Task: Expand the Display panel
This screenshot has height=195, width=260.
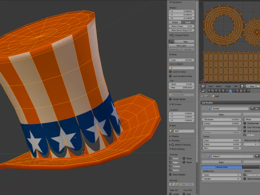Action: pos(170,136)
